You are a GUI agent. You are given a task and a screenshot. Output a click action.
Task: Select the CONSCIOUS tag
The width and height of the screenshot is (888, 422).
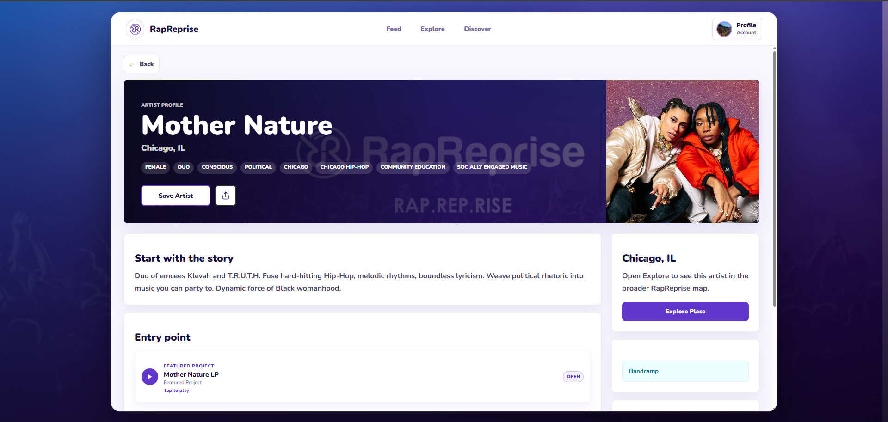[x=217, y=167]
